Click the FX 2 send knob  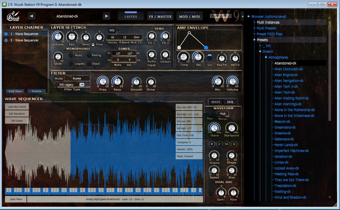pyautogui.click(x=165, y=36)
